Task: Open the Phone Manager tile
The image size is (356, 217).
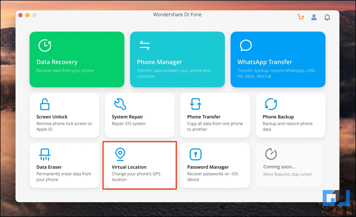Action: point(177,59)
